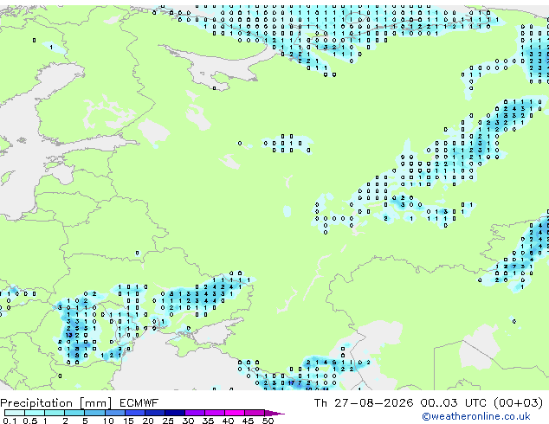The width and height of the screenshot is (549, 424).
Task: Click the '17' precipitation value on the map
Action: pos(291,383)
